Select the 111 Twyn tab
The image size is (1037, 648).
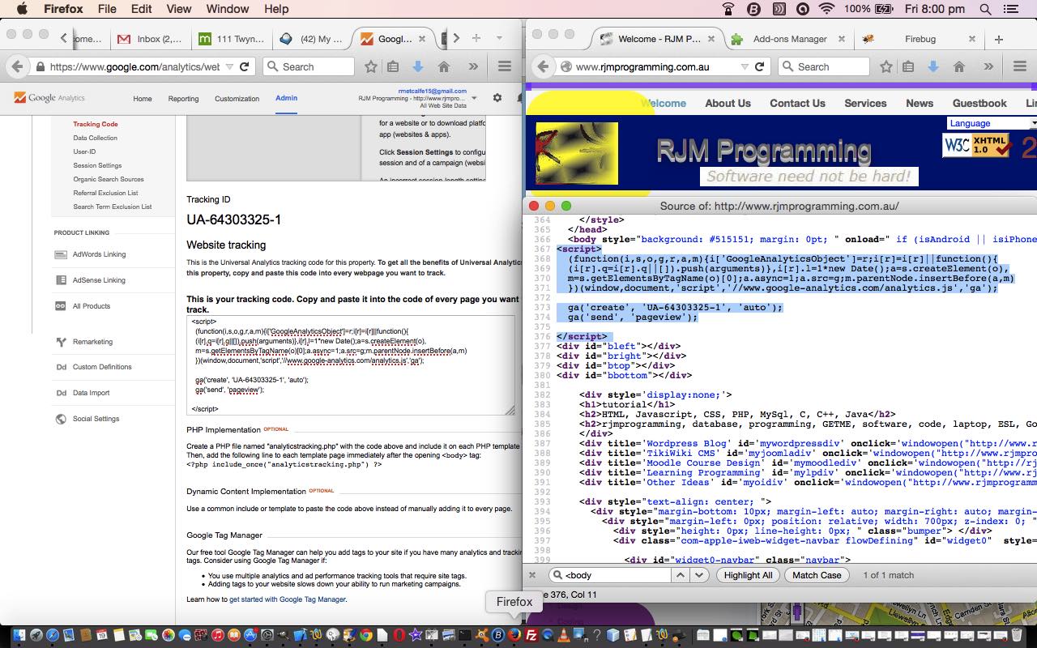point(232,39)
